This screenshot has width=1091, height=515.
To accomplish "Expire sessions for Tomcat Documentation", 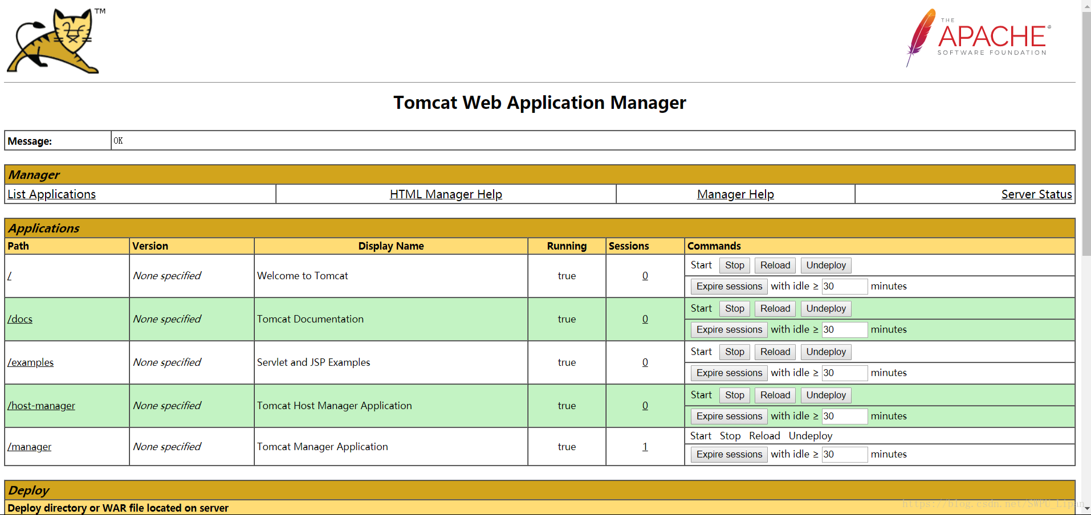I will 729,330.
